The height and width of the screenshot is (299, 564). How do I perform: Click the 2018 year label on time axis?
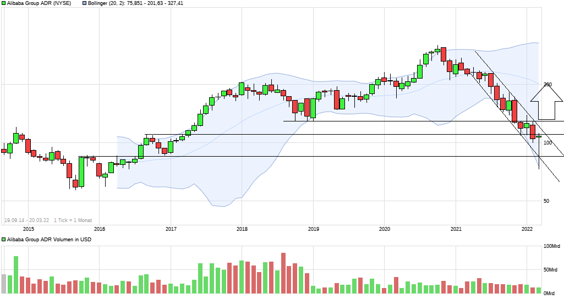tap(242, 228)
